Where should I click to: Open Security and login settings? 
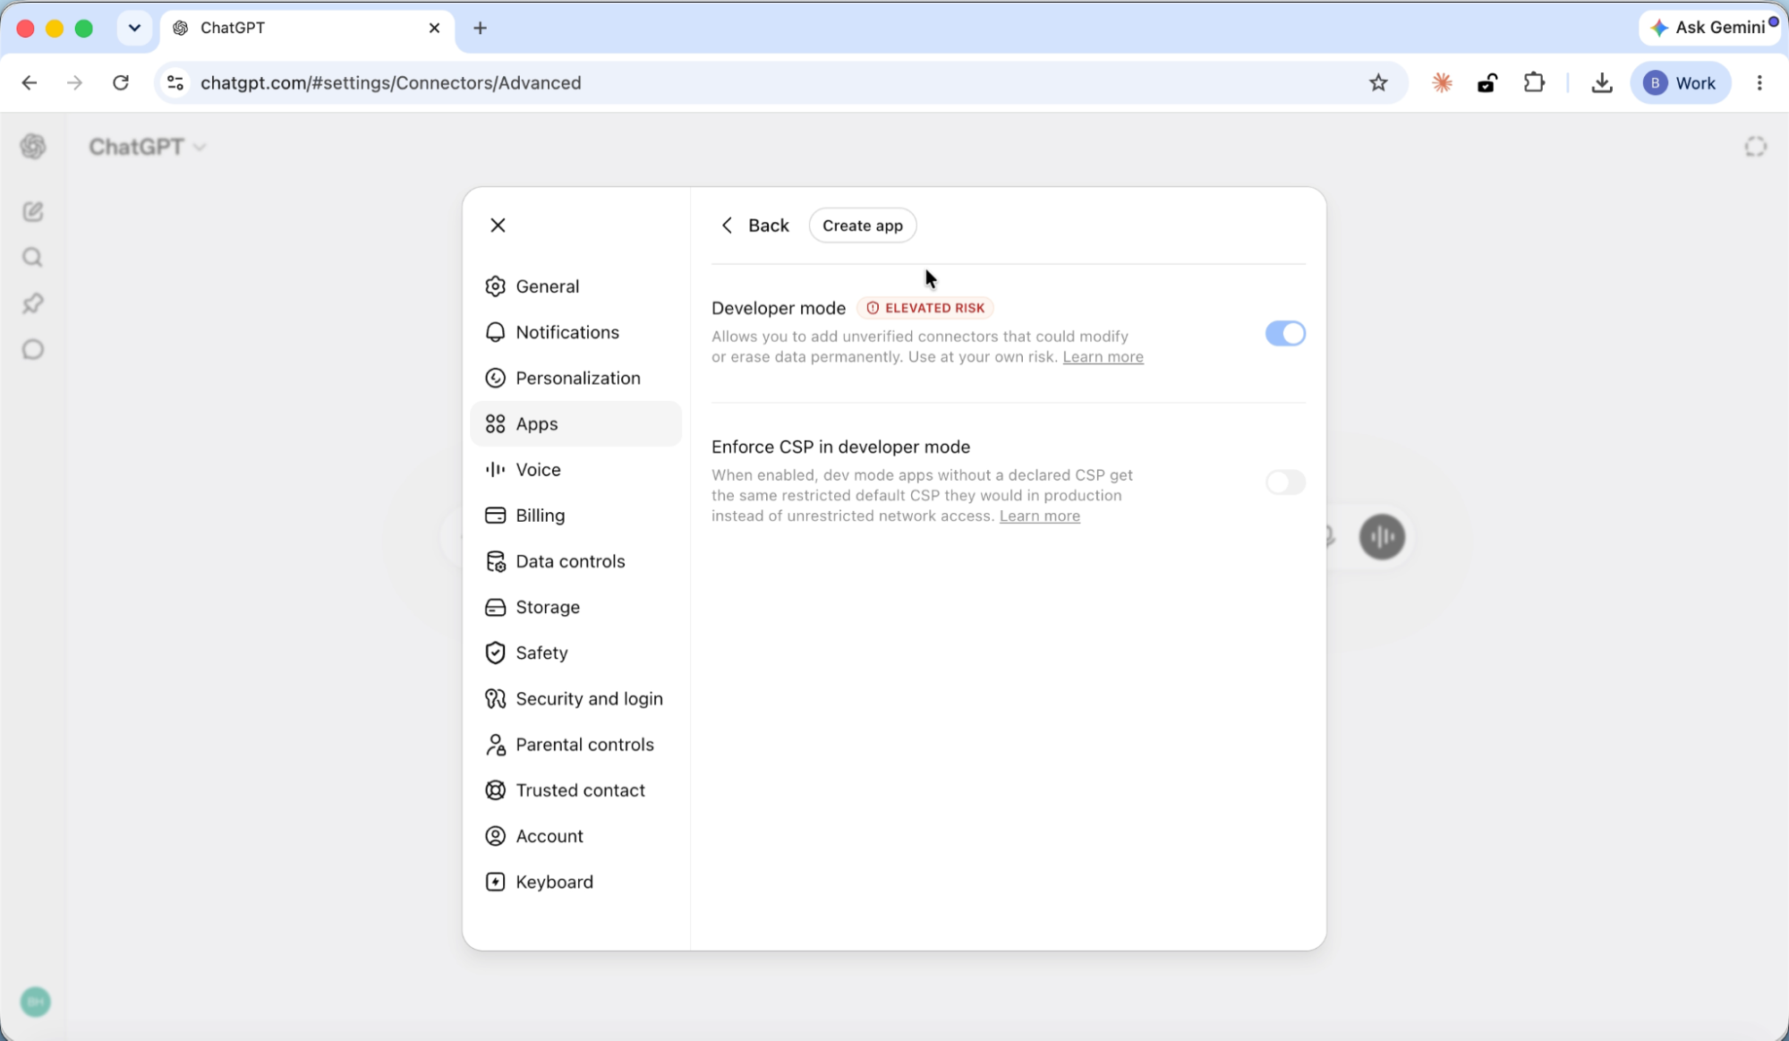click(x=575, y=698)
